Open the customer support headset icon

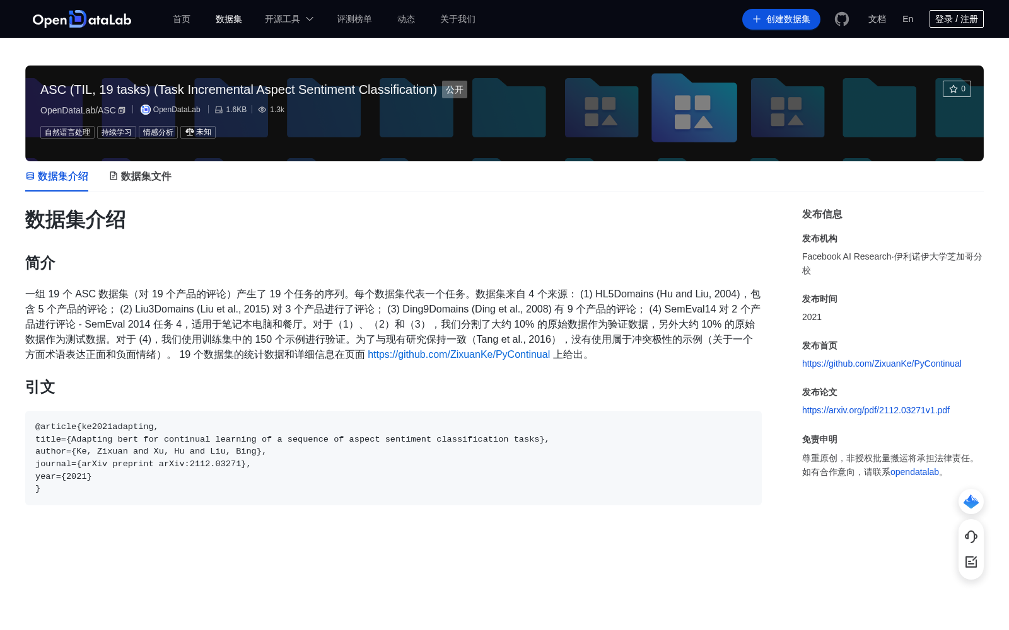(971, 536)
